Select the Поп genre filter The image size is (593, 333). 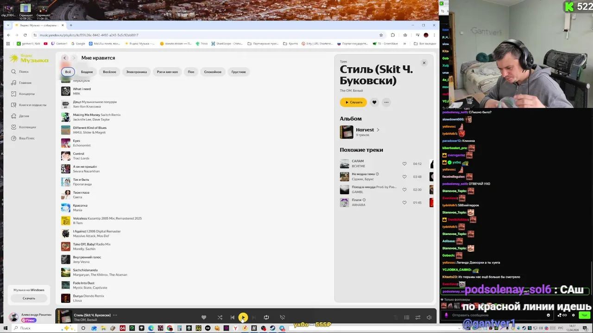point(191,72)
